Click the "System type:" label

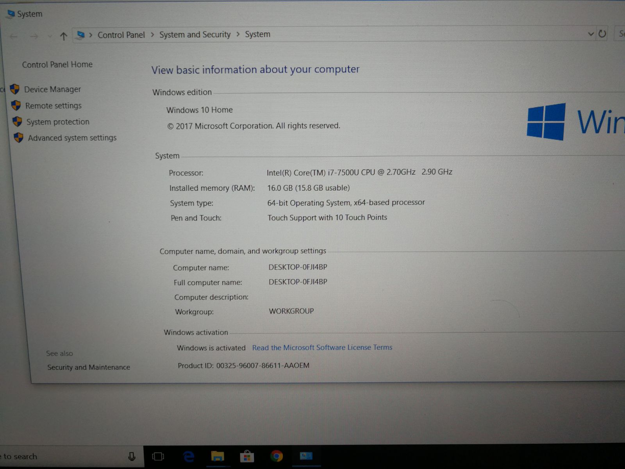coord(192,203)
